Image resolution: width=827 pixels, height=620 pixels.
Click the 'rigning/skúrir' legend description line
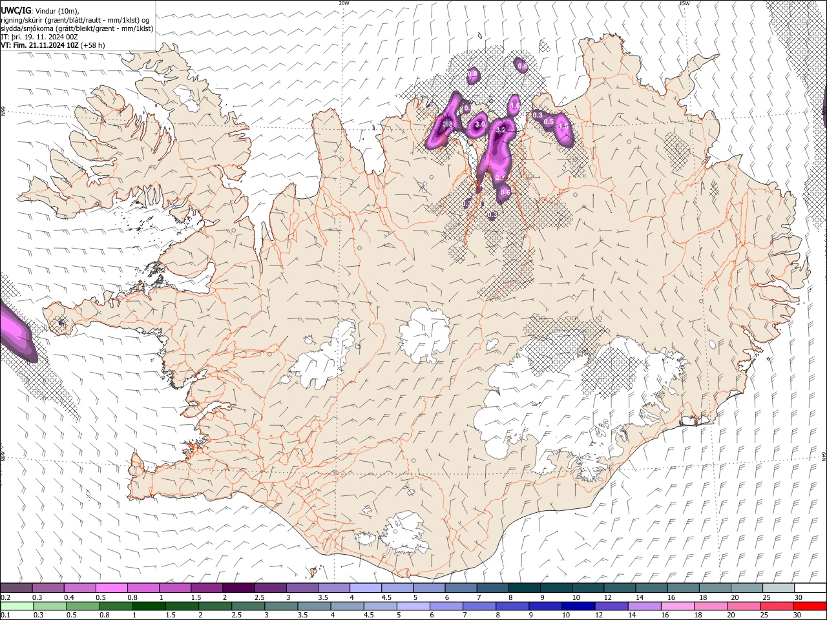tap(75, 20)
